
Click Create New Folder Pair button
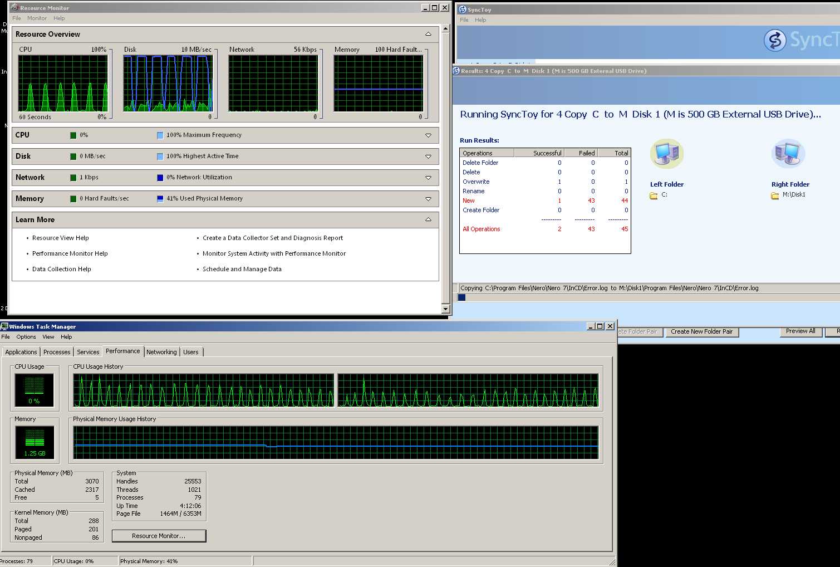coord(701,332)
